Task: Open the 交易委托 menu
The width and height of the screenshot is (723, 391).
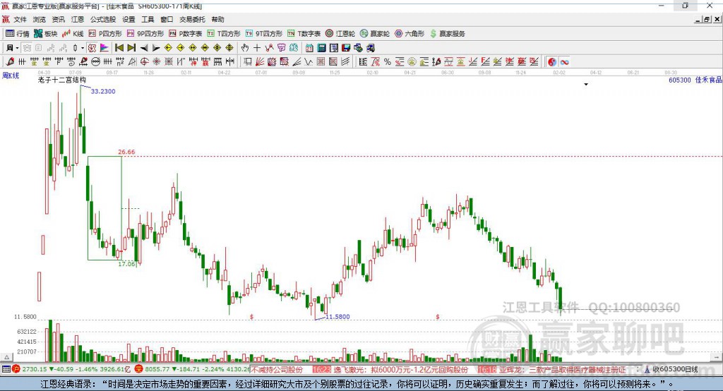Action: pyautogui.click(x=192, y=19)
